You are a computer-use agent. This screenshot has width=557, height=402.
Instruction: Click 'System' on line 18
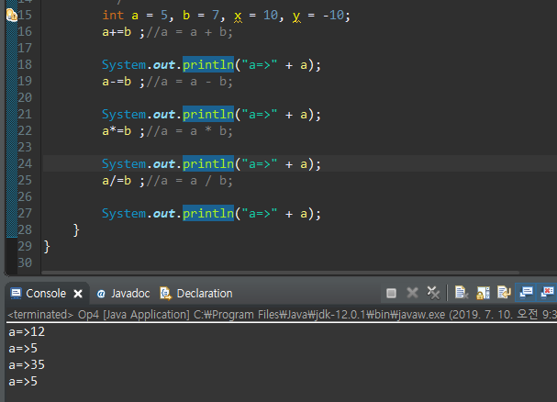click(x=124, y=65)
